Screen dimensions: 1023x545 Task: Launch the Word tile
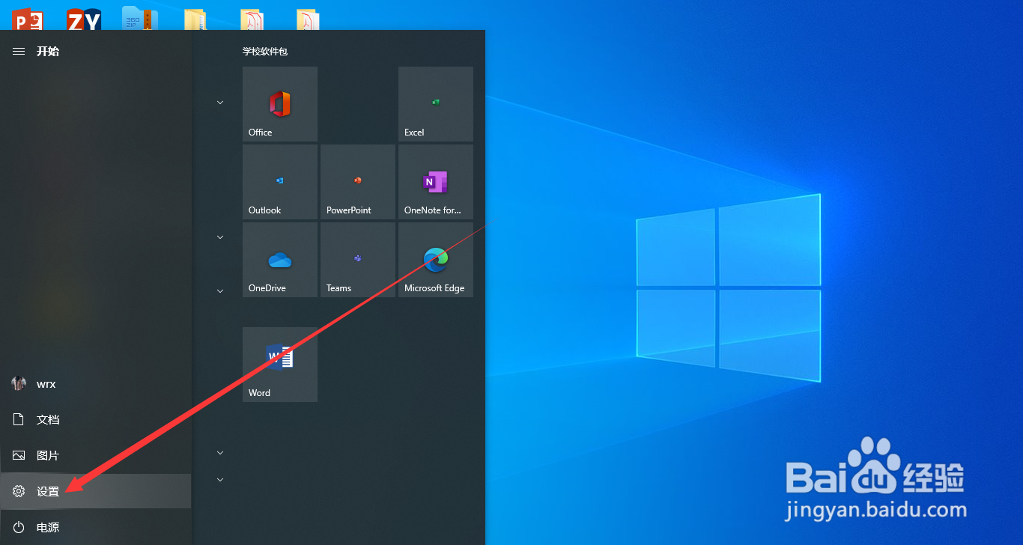pos(280,365)
